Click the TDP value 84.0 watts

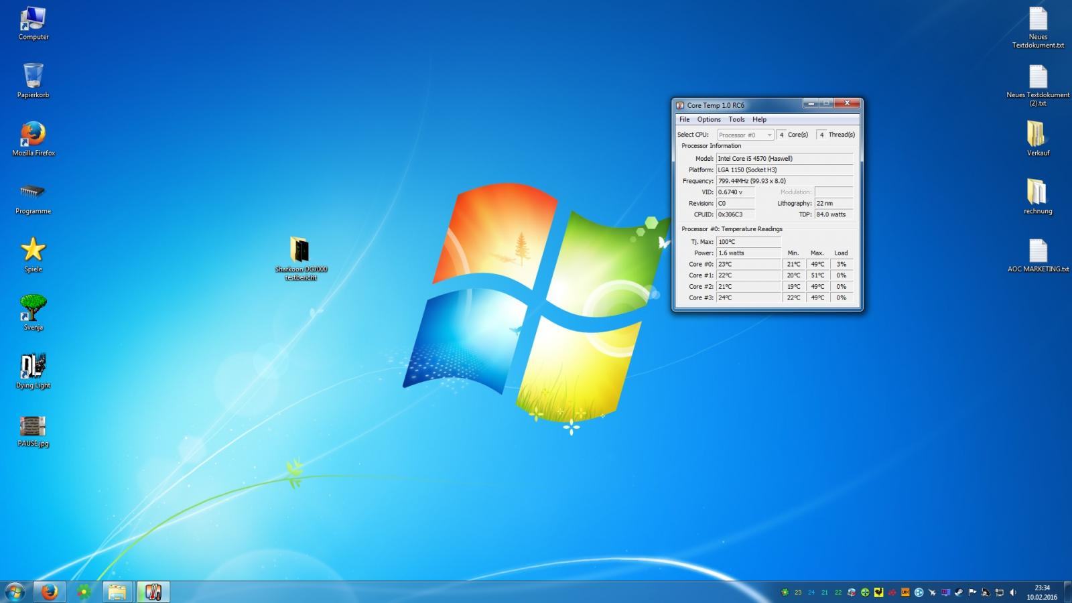[x=833, y=214]
